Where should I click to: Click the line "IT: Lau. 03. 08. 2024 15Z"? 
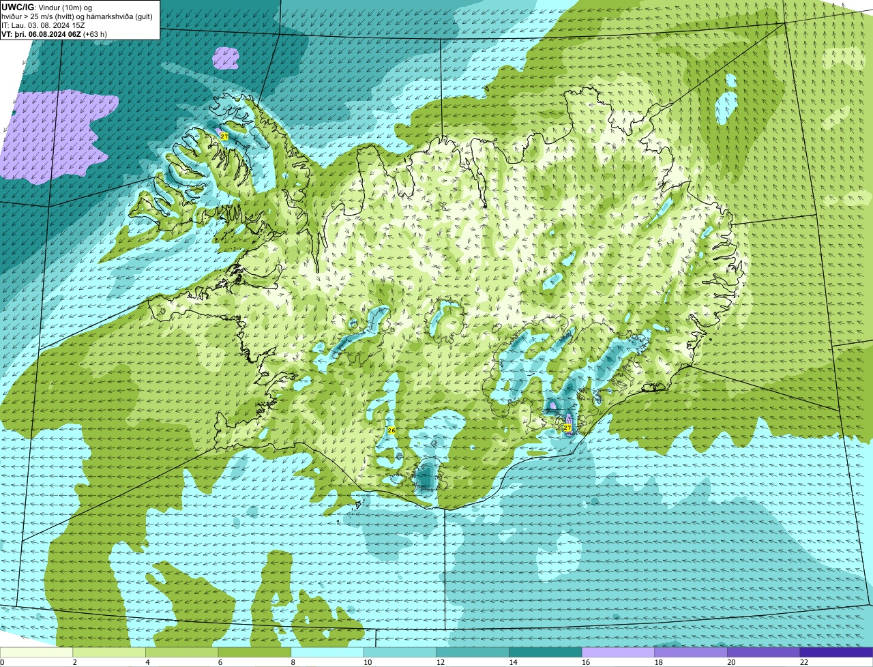[x=43, y=25]
